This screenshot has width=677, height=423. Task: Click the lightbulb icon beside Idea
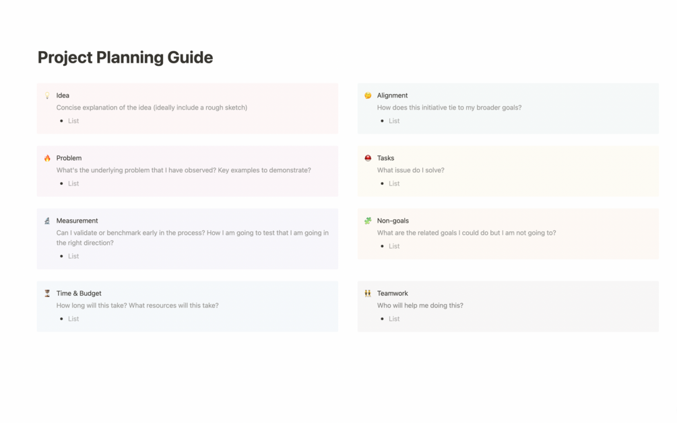click(x=47, y=95)
